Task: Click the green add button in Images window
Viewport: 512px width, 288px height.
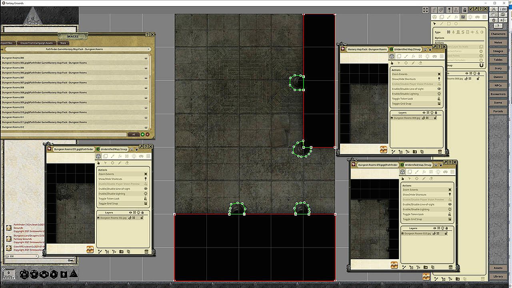Action: click(143, 134)
